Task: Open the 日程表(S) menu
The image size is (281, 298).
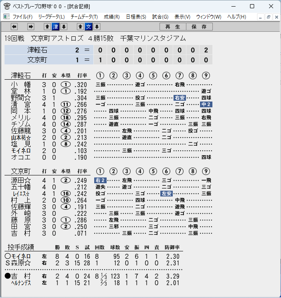Action: pos(136,17)
